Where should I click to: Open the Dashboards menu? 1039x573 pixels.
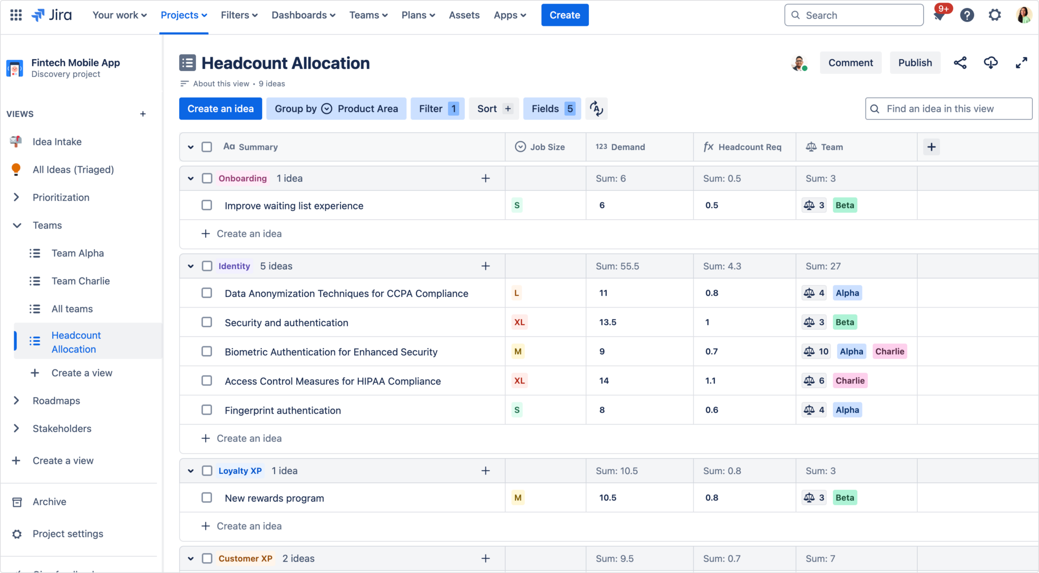(303, 15)
